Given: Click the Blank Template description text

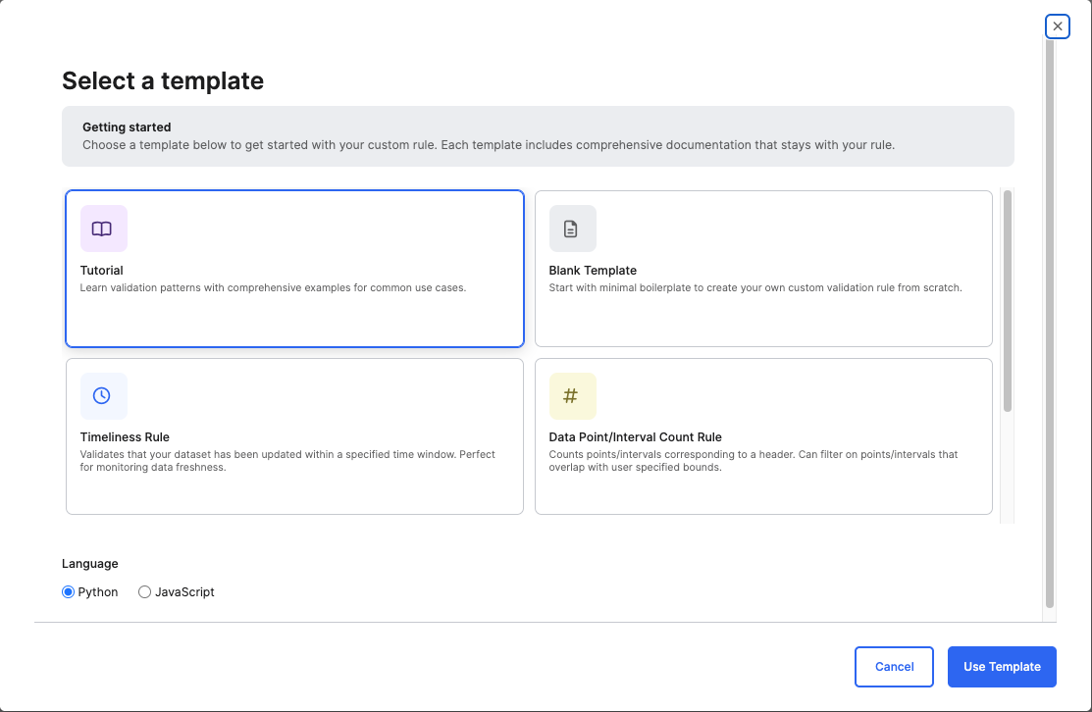Looking at the screenshot, I should 755,288.
